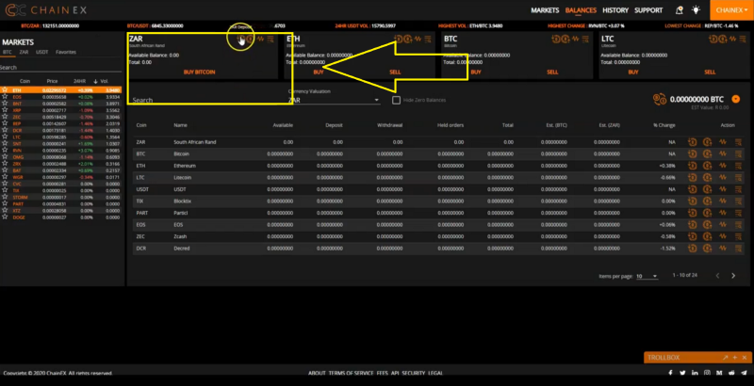Tick the Hide Zero Balances checkbox

point(396,100)
